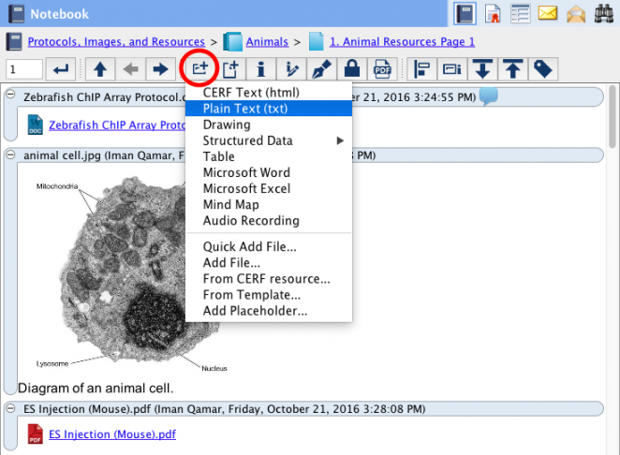Click the PDF export toolbar icon
Viewport: 620px width, 455px height.
(x=382, y=68)
